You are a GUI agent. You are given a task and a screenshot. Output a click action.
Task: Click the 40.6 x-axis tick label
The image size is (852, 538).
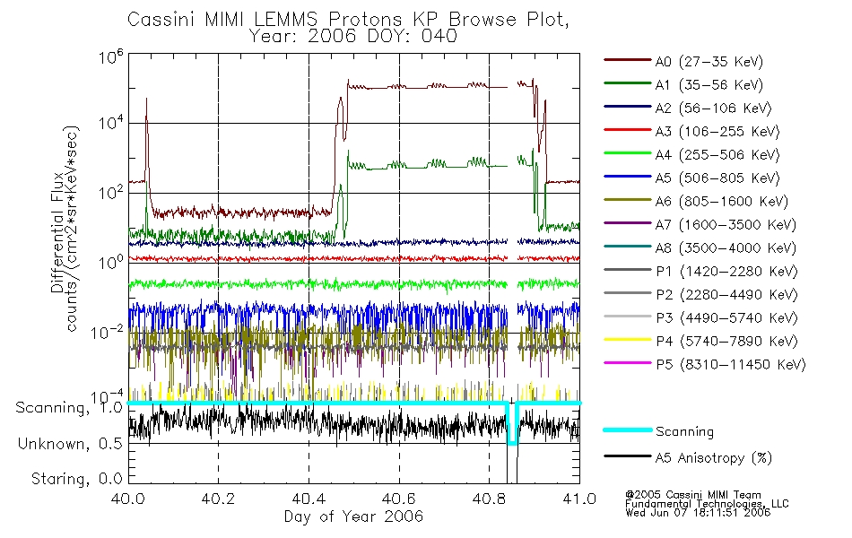click(399, 499)
